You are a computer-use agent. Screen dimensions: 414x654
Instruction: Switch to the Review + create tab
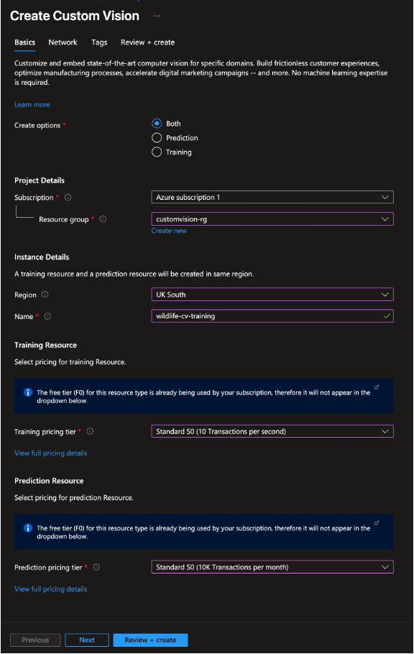[148, 42]
